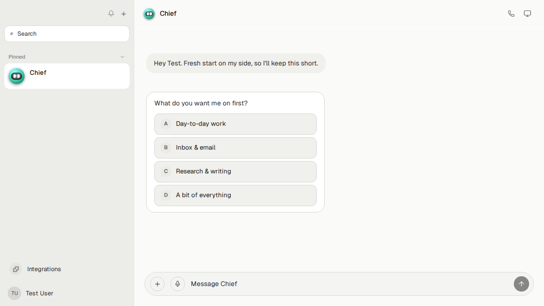Open the Test User profile menu
The image size is (544, 306).
coord(31,293)
